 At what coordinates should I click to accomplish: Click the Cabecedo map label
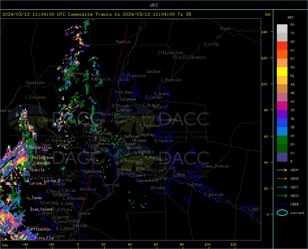pyautogui.click(x=42, y=163)
